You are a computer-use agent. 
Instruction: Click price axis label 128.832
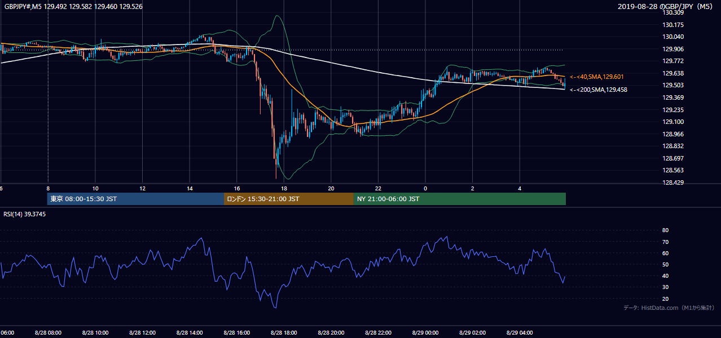click(x=674, y=146)
